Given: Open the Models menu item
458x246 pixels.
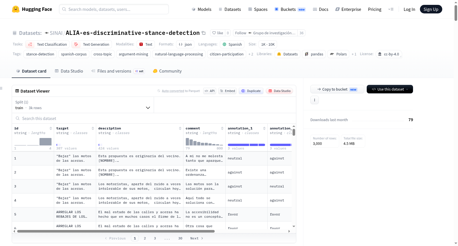Looking at the screenshot, I should (x=202, y=9).
